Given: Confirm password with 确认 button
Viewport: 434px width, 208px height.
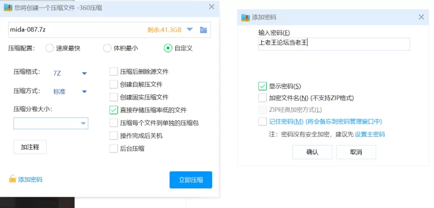Looking at the screenshot, I should (312, 152).
